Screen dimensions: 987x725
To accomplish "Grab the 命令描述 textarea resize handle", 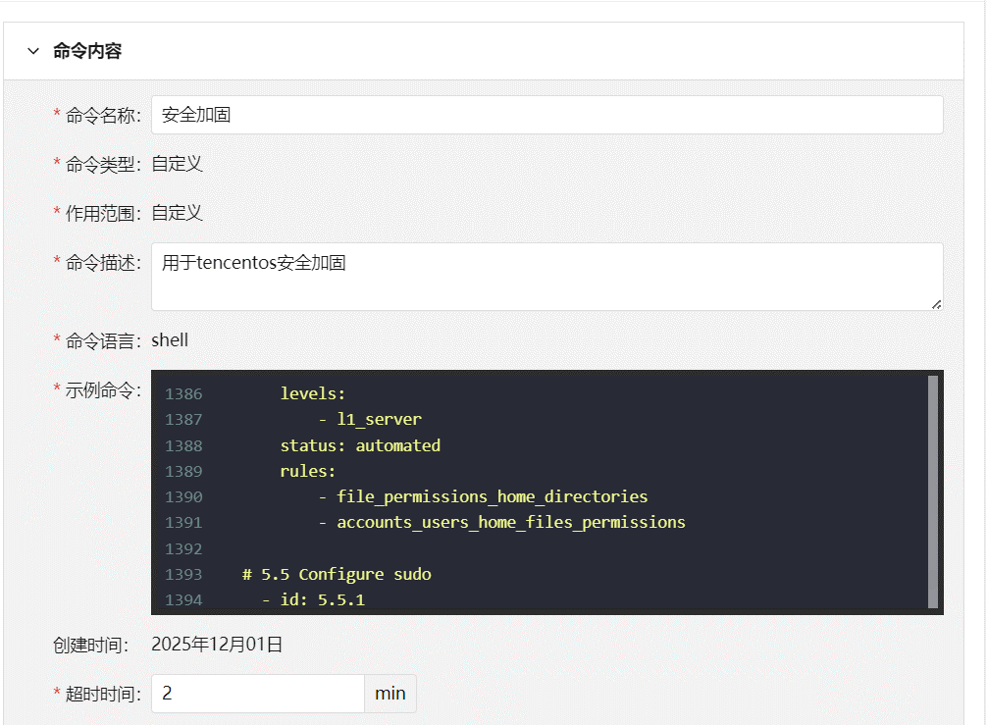I will coord(936,304).
